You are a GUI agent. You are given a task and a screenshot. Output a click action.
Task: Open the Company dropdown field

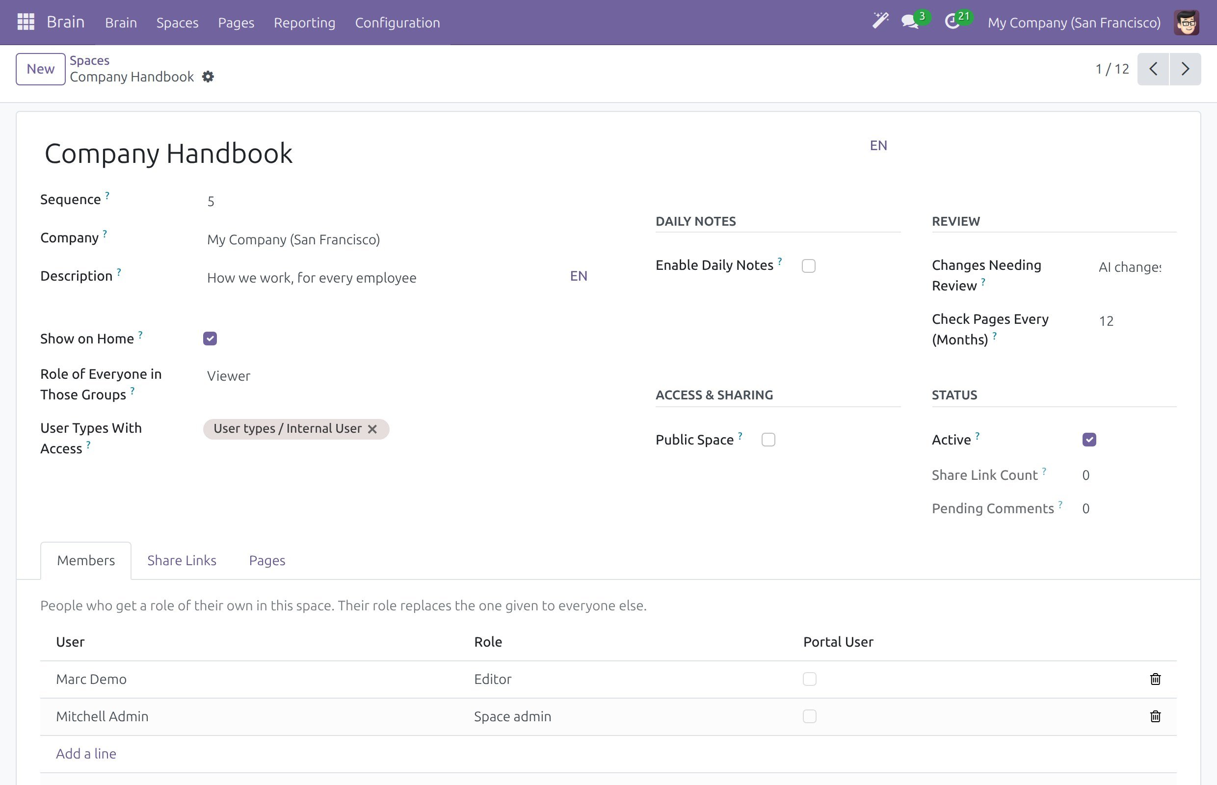point(397,239)
